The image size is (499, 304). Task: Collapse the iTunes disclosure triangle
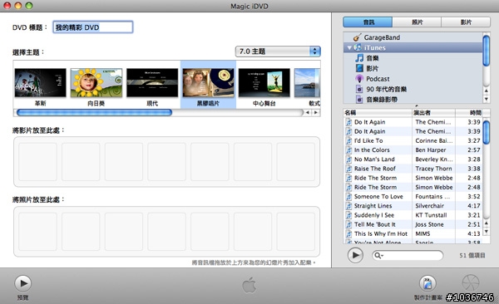coord(349,47)
